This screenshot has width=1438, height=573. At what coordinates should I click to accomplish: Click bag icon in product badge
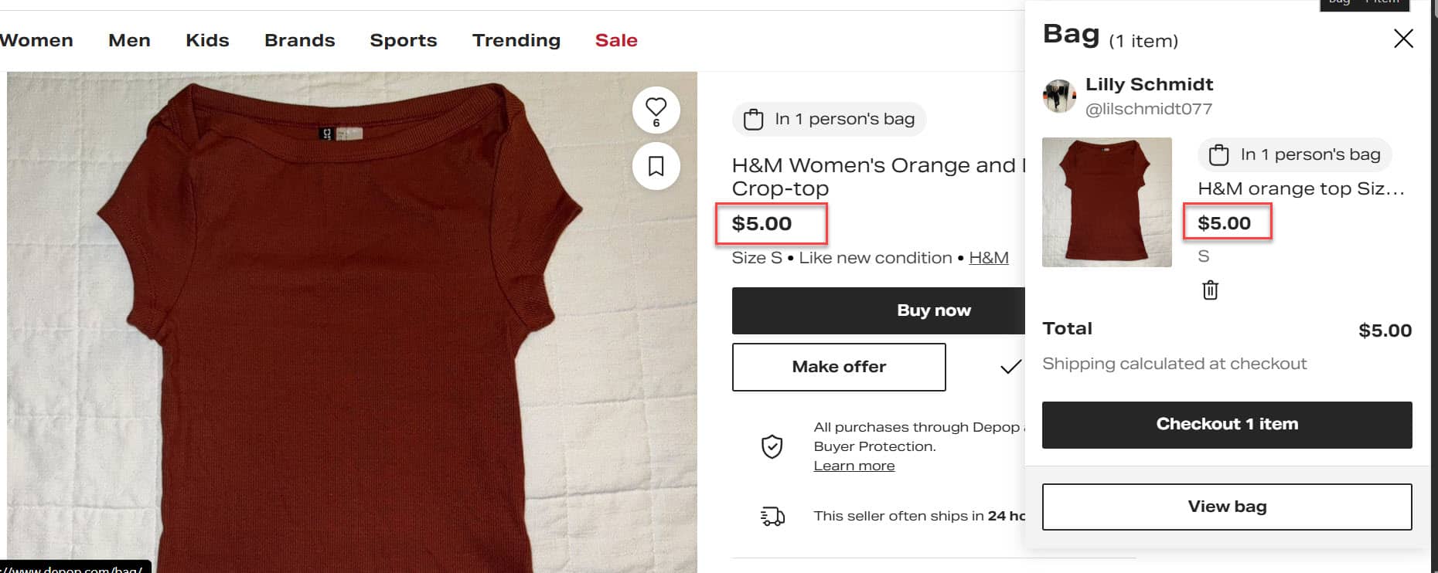(753, 120)
